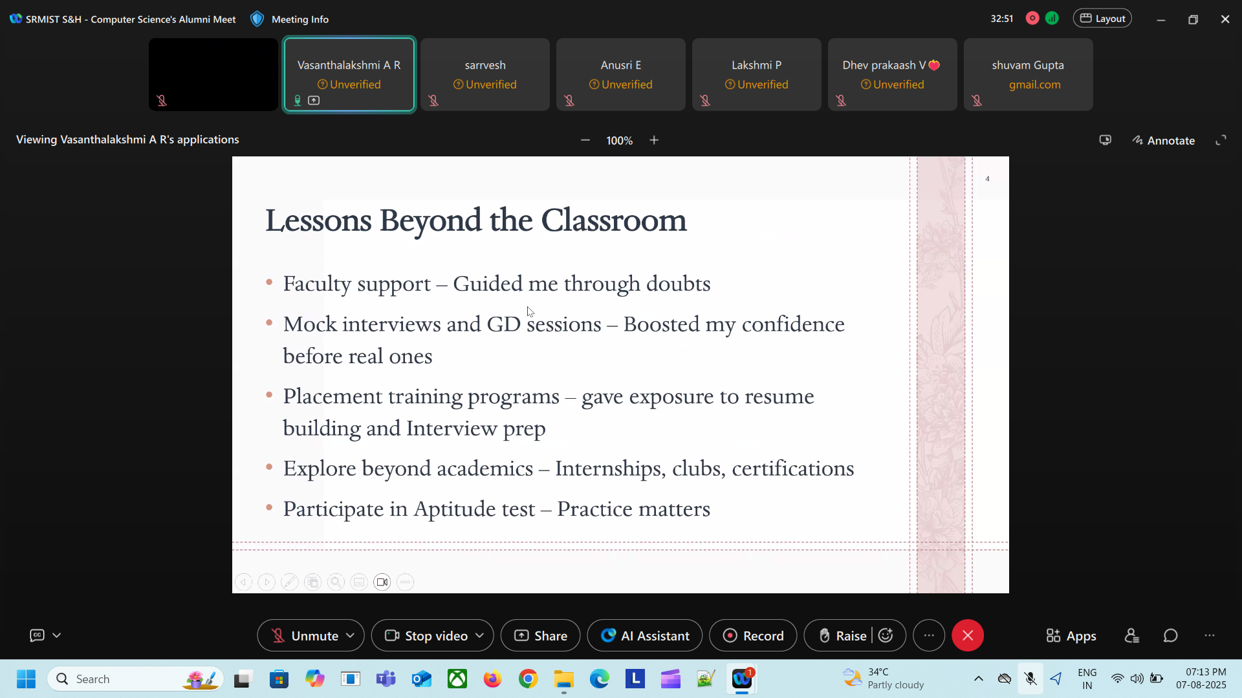Screen dimensions: 1242x698
Task: Click the red leave meeting button
Action: (967, 636)
